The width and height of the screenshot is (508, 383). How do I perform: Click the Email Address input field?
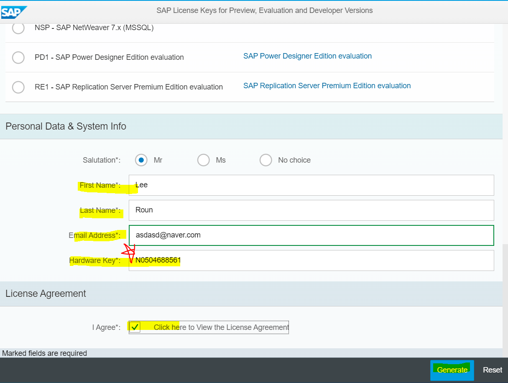click(x=311, y=235)
